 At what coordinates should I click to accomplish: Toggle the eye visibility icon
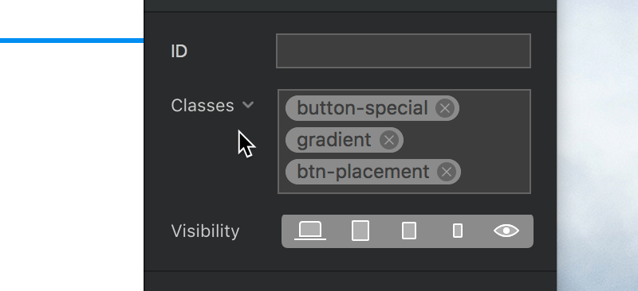506,231
